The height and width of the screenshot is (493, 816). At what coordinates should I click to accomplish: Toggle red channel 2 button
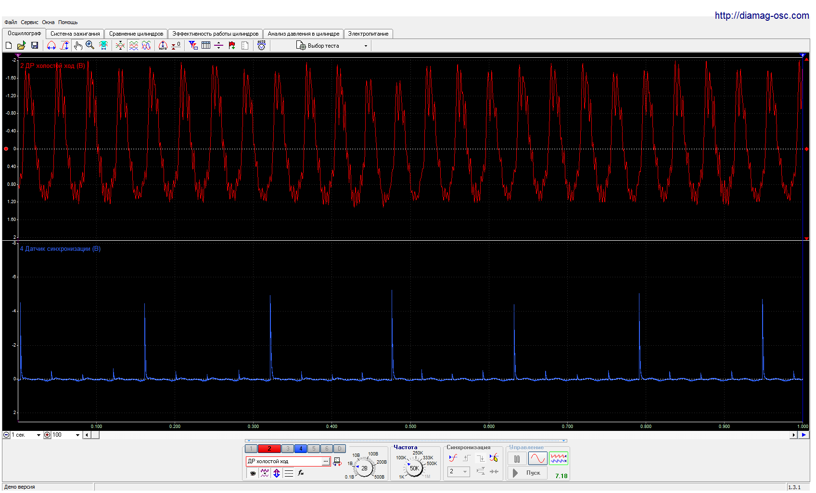tap(269, 448)
